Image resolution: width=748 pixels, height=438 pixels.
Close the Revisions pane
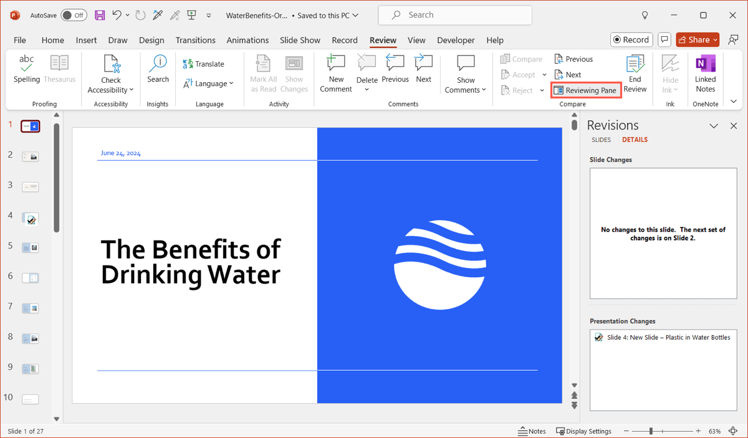click(734, 126)
